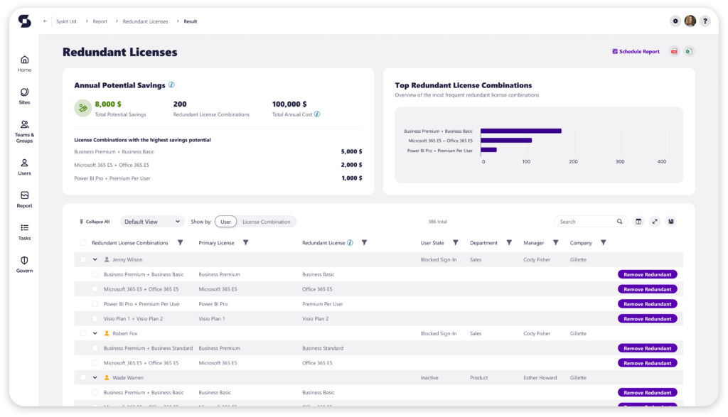Go to Teams & Groups in sidebar
The height and width of the screenshot is (417, 728).
tap(25, 131)
